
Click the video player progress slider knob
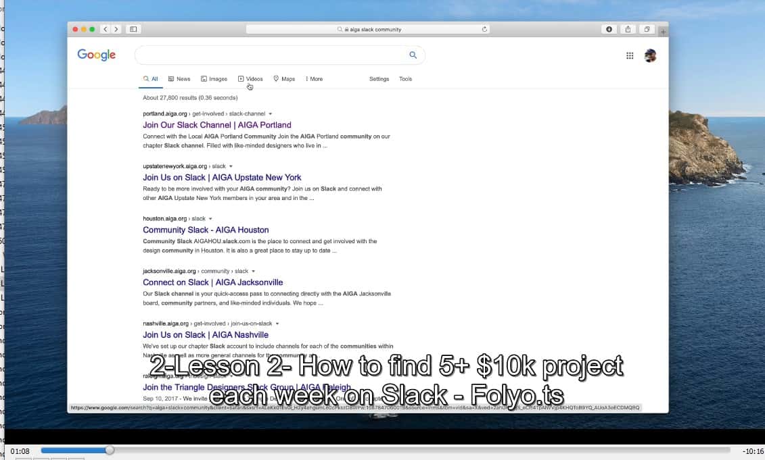point(110,451)
